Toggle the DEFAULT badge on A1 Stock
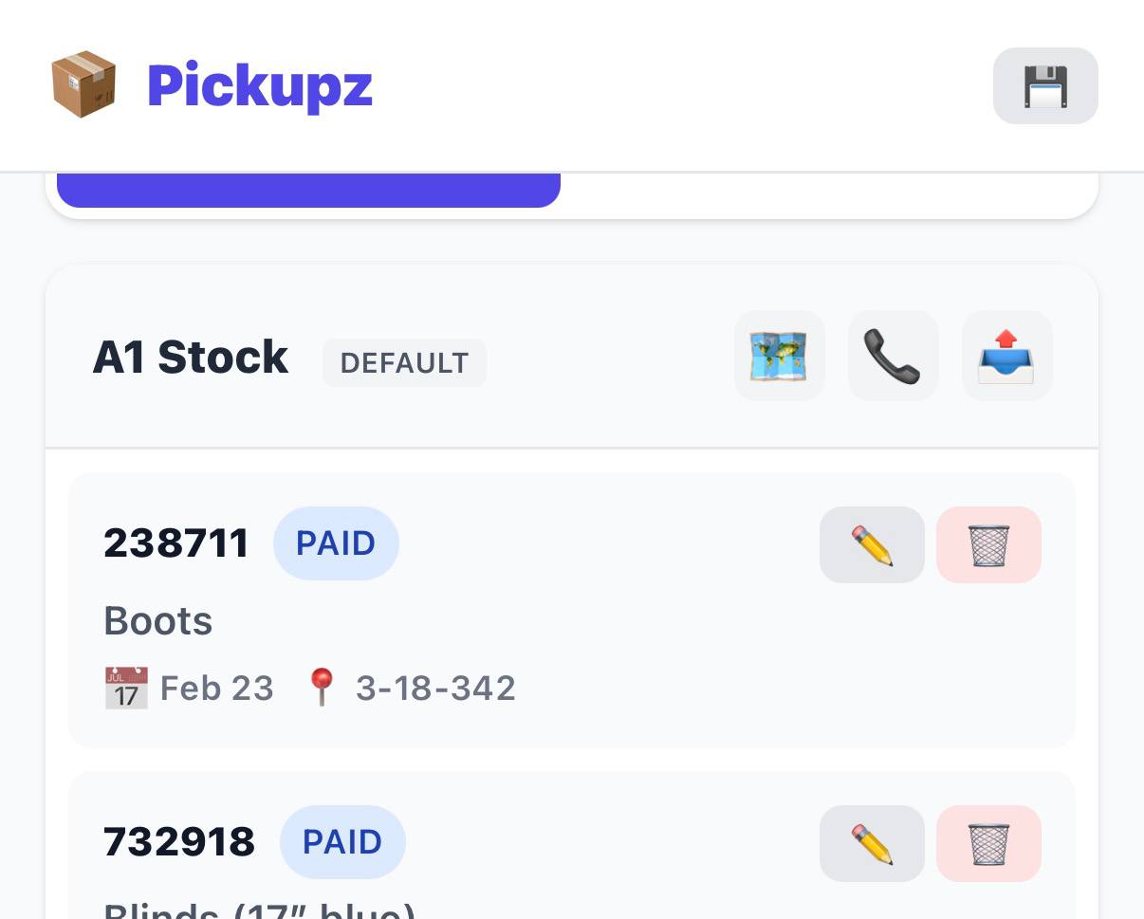This screenshot has height=919, width=1144. click(404, 362)
